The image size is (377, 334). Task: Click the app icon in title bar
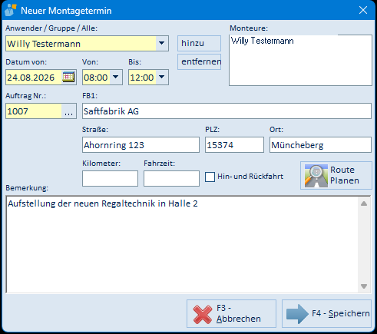pyautogui.click(x=11, y=10)
